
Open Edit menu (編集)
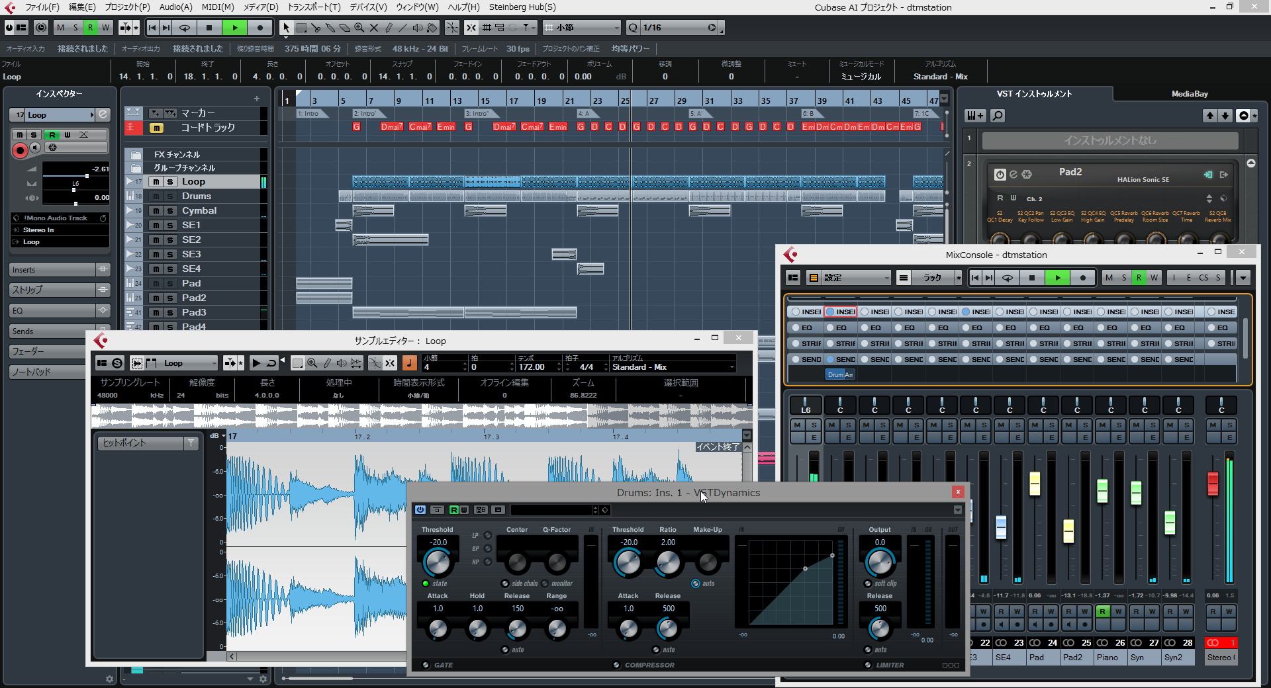click(82, 7)
